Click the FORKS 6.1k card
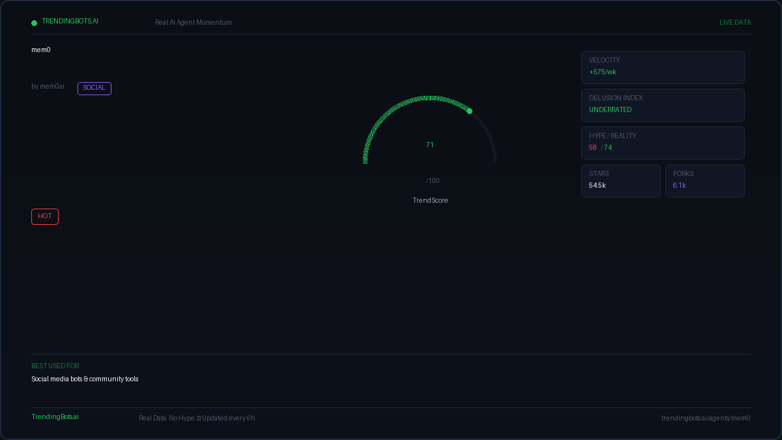 click(705, 181)
